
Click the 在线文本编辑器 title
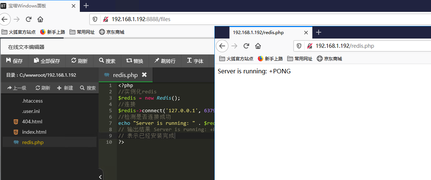click(x=26, y=47)
